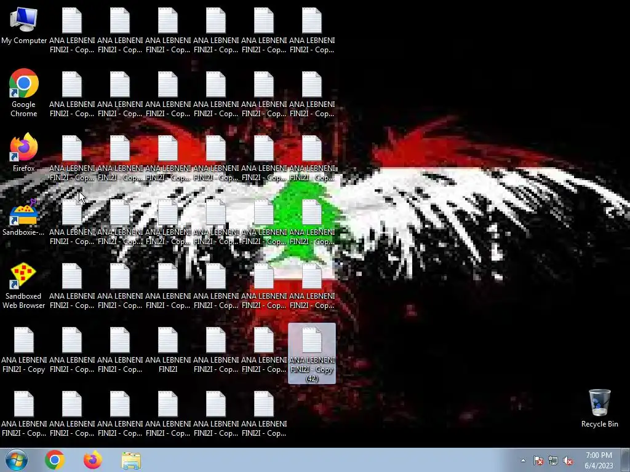The image size is (630, 472).
Task: Select the file directly left of Copy (42)
Action: [x=263, y=350]
